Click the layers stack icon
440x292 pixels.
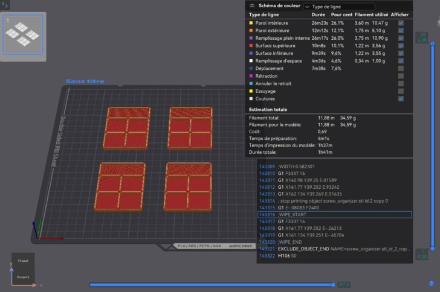coord(432,284)
